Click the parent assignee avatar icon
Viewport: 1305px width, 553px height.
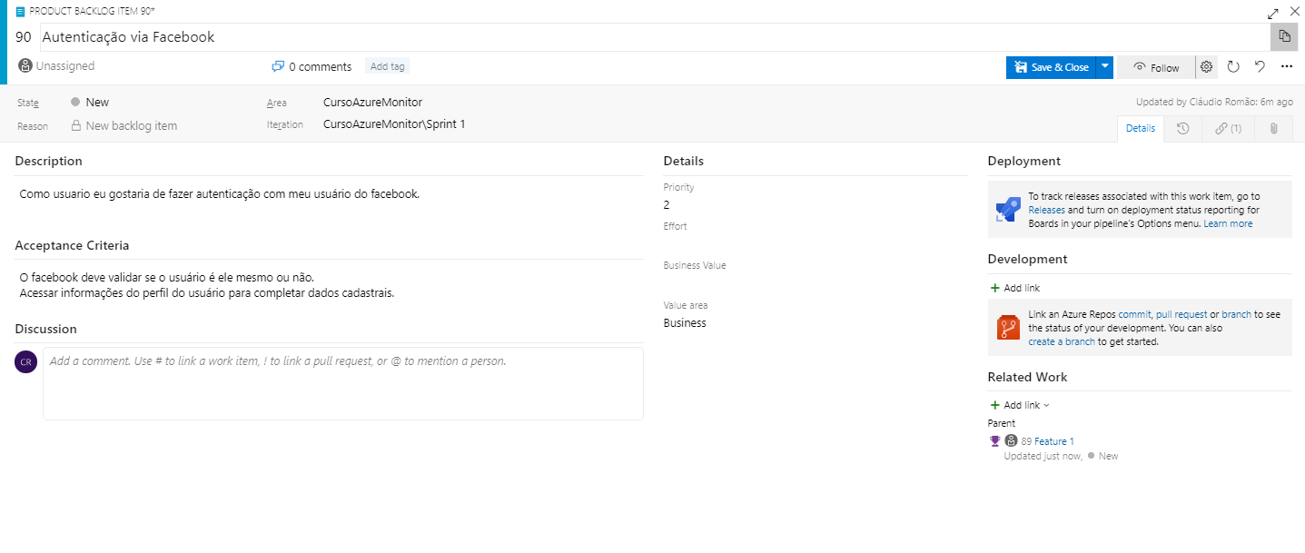click(1011, 441)
